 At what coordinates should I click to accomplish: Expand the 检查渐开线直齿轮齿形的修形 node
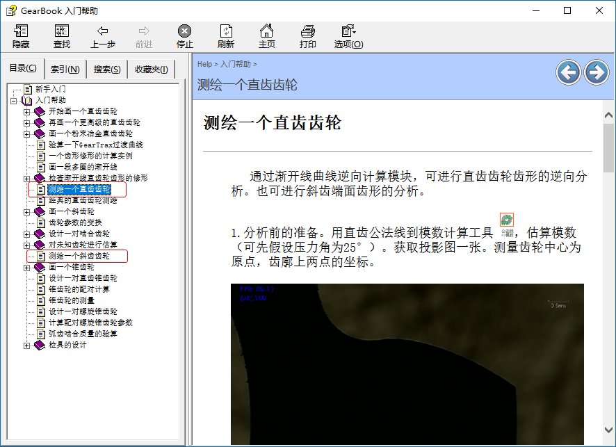[26, 179]
